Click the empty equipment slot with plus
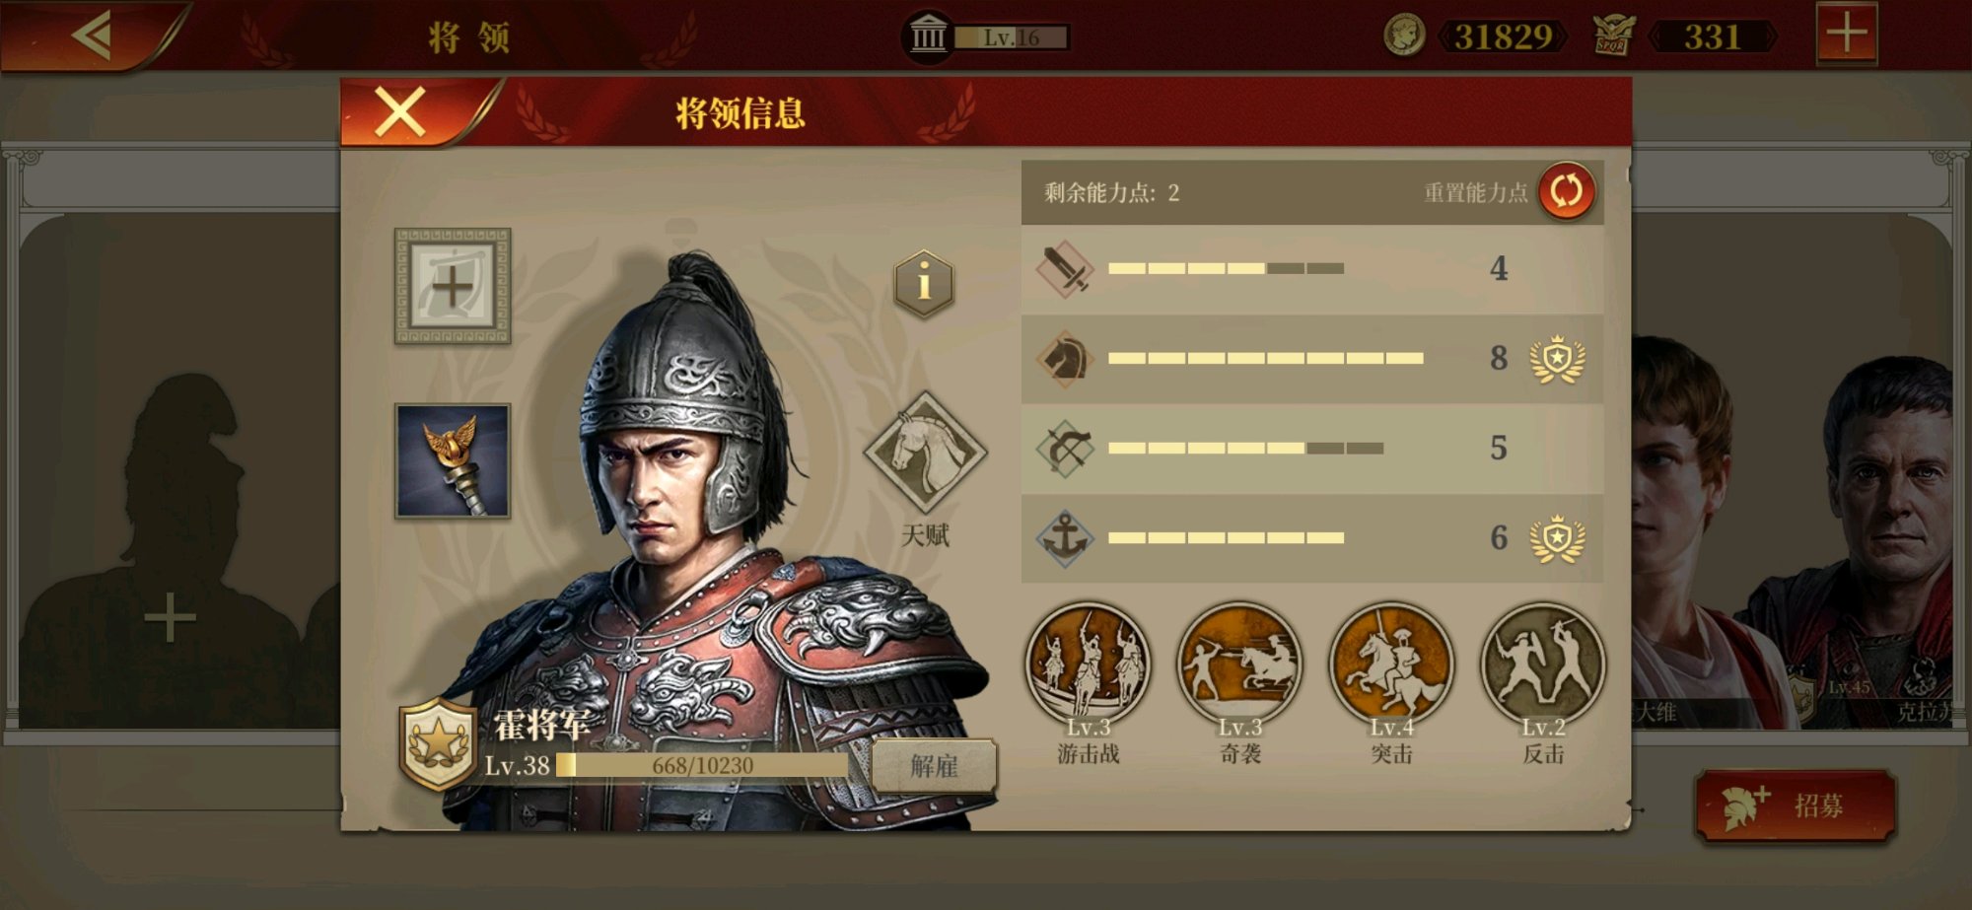Image resolution: width=1972 pixels, height=910 pixels. 453,287
